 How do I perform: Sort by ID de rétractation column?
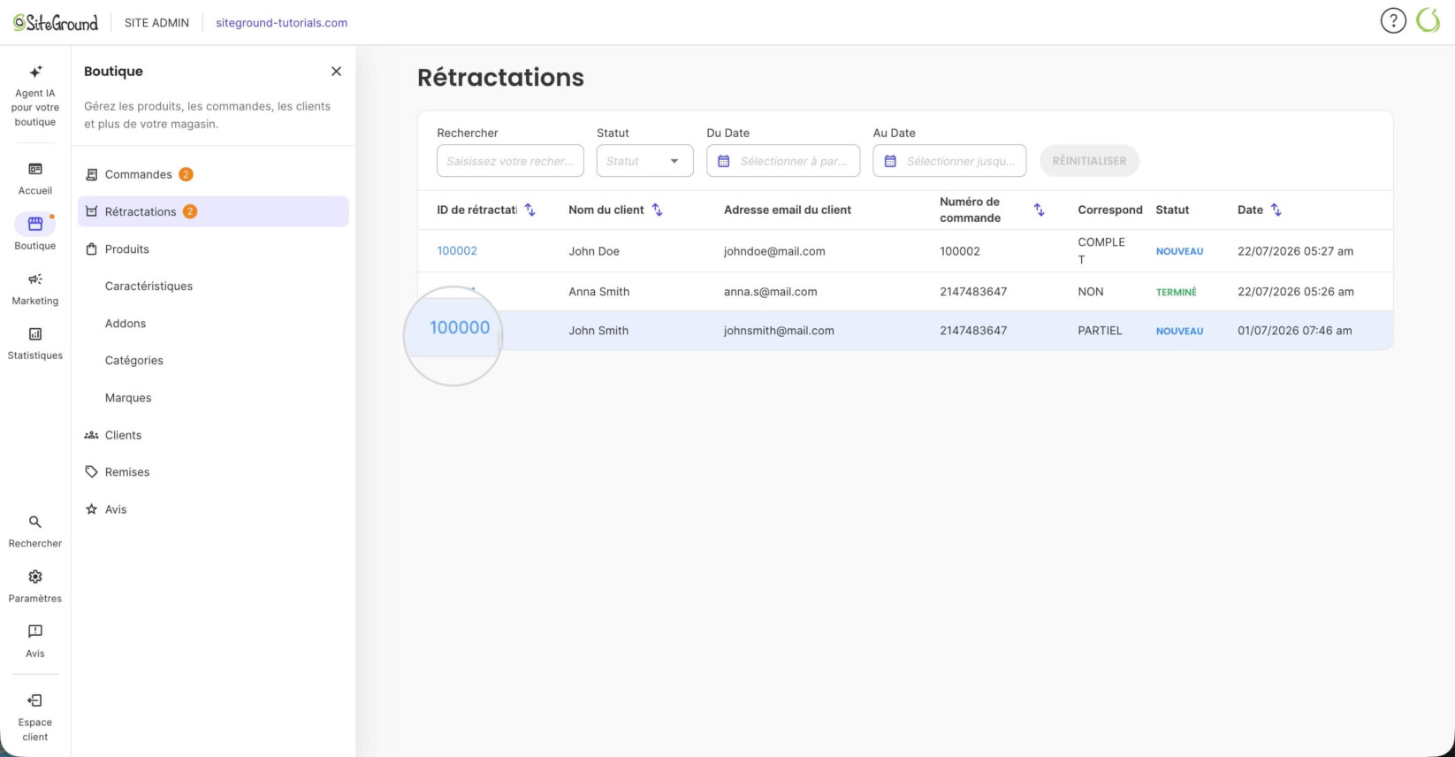click(x=530, y=210)
